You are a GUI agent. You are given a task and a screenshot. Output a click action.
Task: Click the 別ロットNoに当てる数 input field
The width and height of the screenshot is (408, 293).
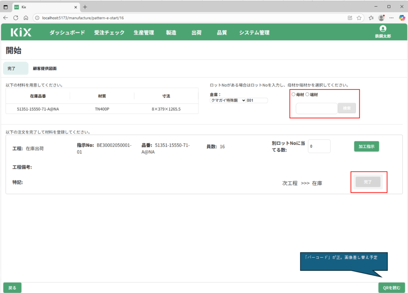click(x=319, y=146)
